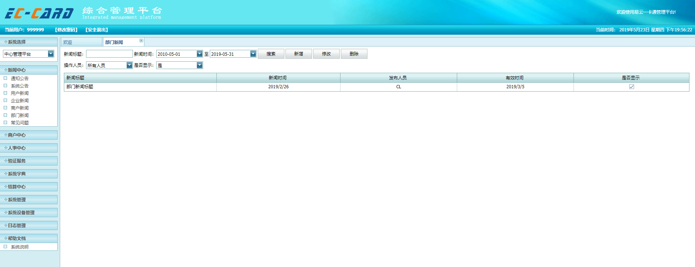Open 用户新闻 in the sidebar
The image size is (695, 267).
20,93
